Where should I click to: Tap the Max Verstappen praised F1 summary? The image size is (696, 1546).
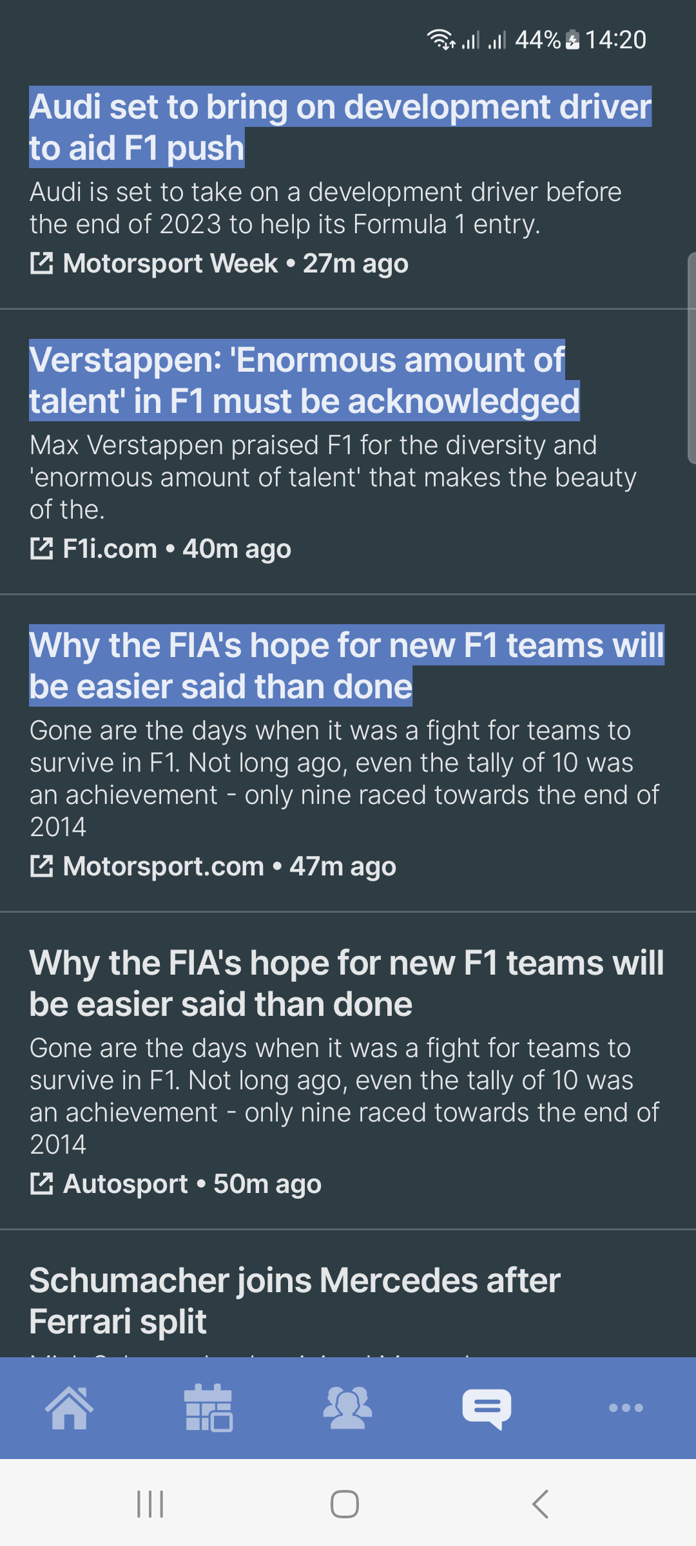click(333, 477)
